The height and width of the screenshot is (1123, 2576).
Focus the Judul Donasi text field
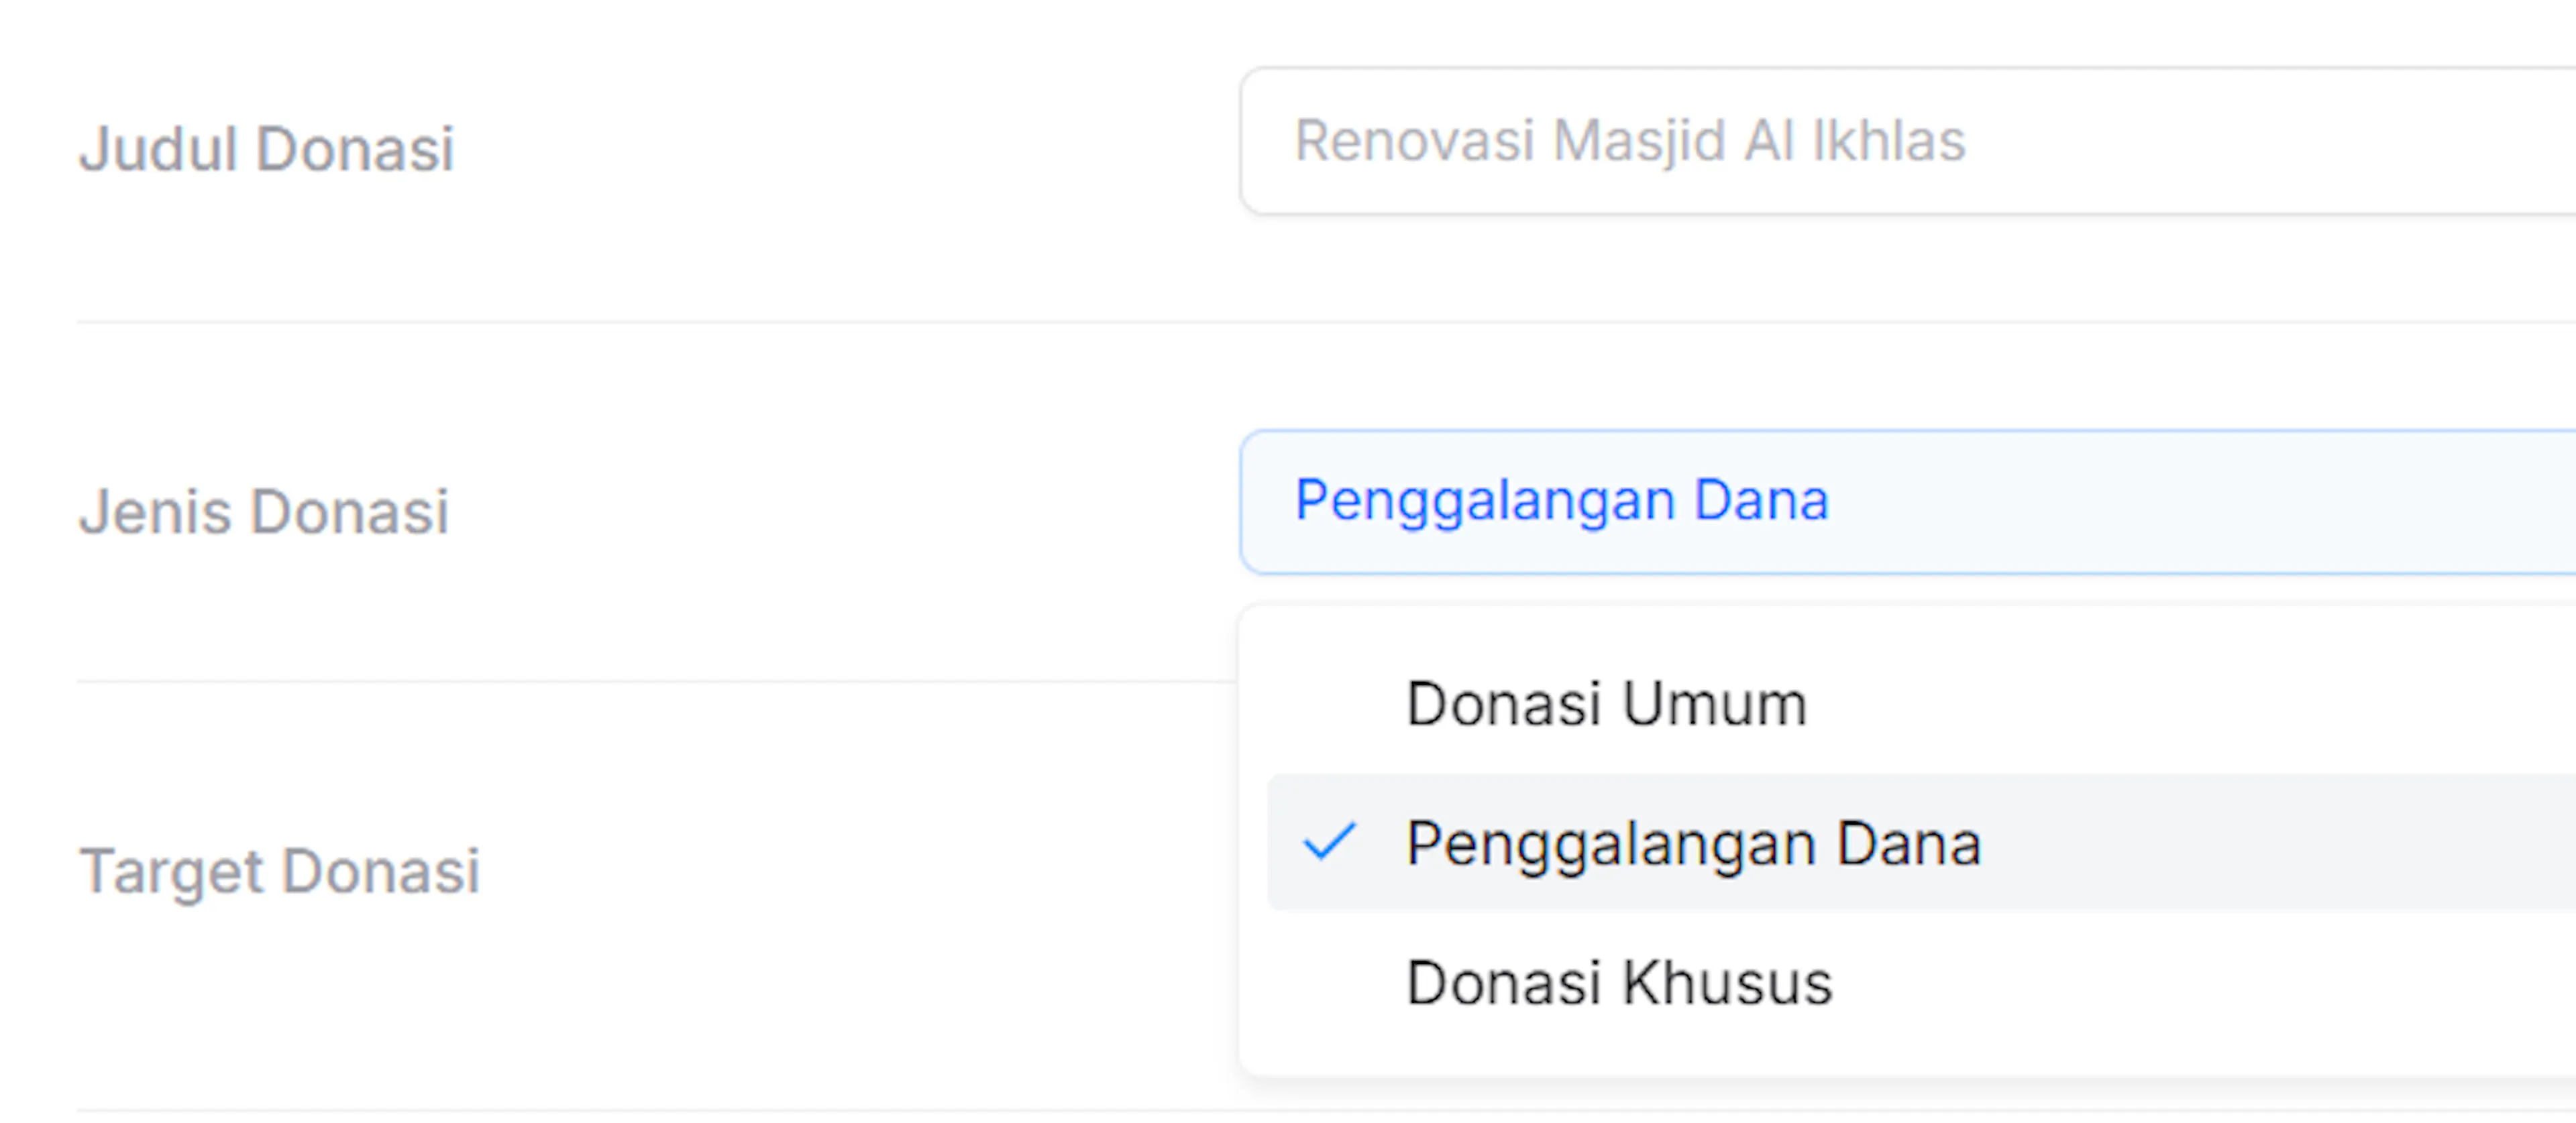click(1908, 141)
